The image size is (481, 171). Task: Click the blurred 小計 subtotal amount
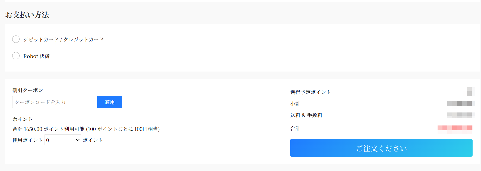[x=461, y=104]
